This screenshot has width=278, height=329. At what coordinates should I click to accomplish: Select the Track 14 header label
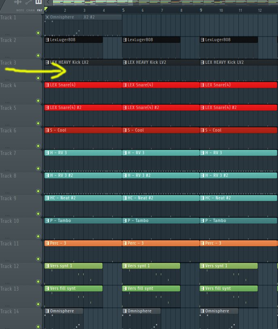click(9, 311)
